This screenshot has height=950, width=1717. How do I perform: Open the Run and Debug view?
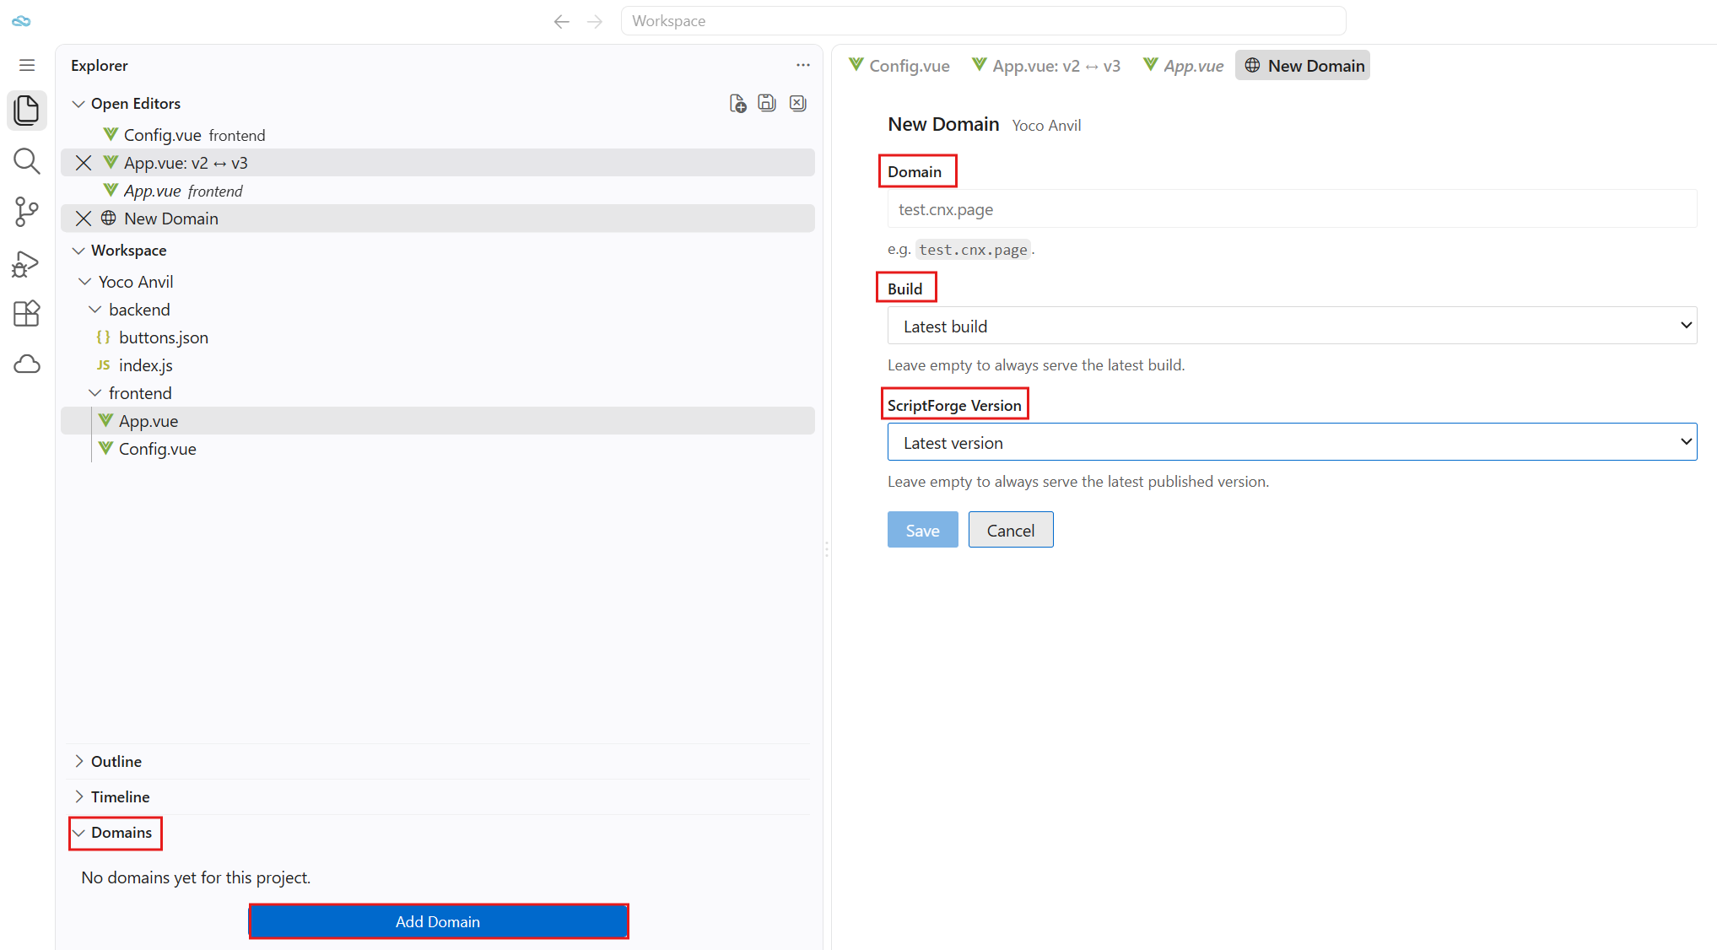click(x=27, y=263)
